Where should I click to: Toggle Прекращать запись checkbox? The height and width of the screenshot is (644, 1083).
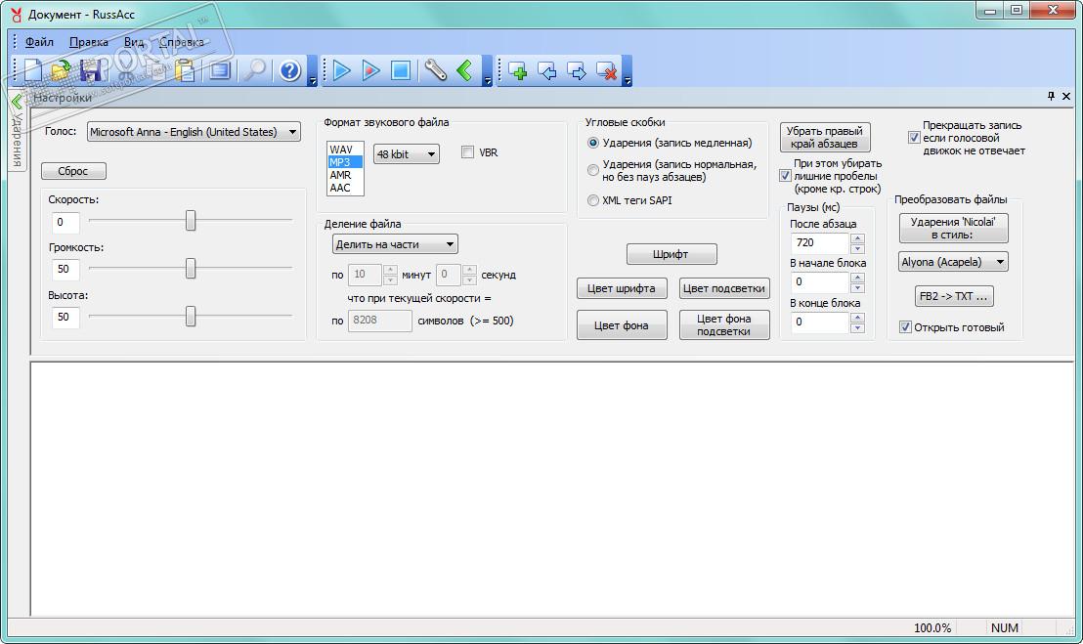914,138
